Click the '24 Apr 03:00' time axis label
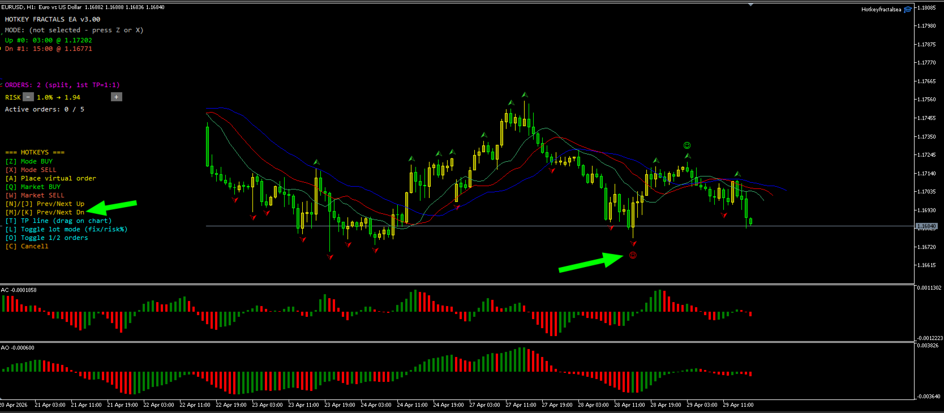 (376, 405)
